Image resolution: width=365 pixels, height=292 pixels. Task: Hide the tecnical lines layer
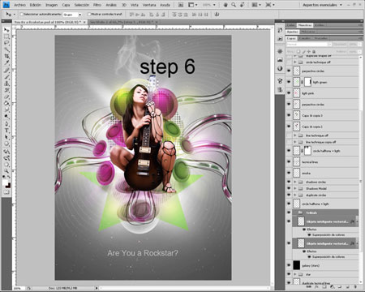pyautogui.click(x=289, y=161)
